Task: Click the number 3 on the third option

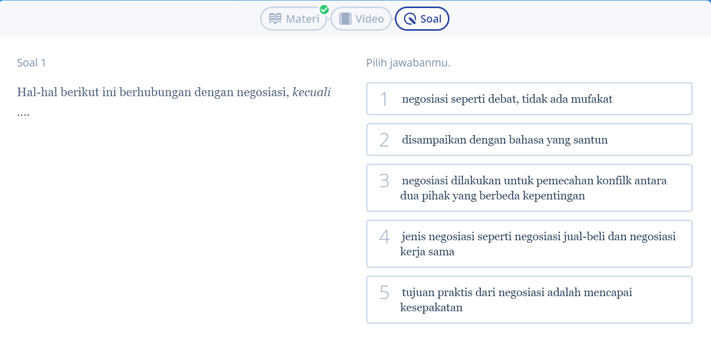Action: (384, 181)
